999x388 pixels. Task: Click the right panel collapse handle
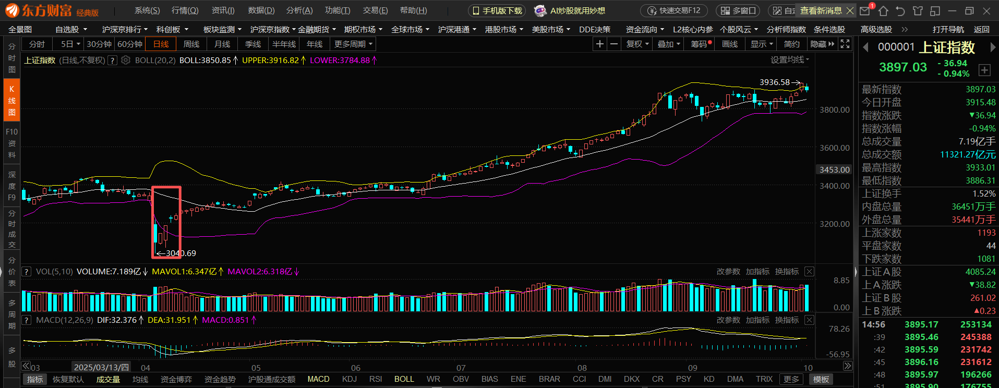tap(856, 271)
